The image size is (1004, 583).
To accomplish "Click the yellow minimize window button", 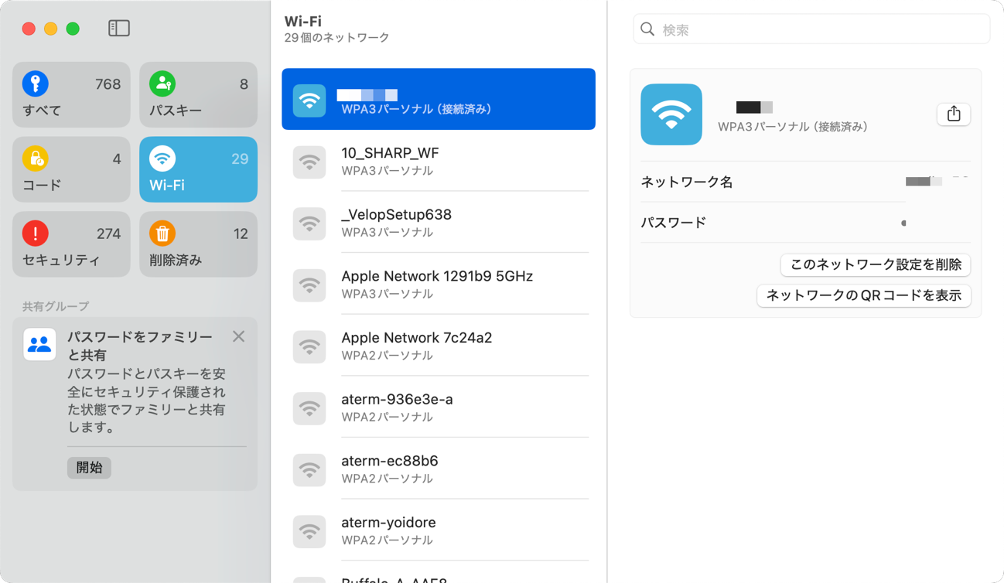I will coord(50,29).
